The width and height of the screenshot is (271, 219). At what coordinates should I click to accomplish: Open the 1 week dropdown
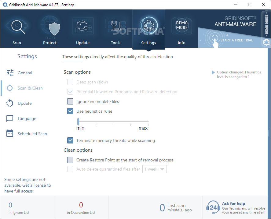coord(155,169)
